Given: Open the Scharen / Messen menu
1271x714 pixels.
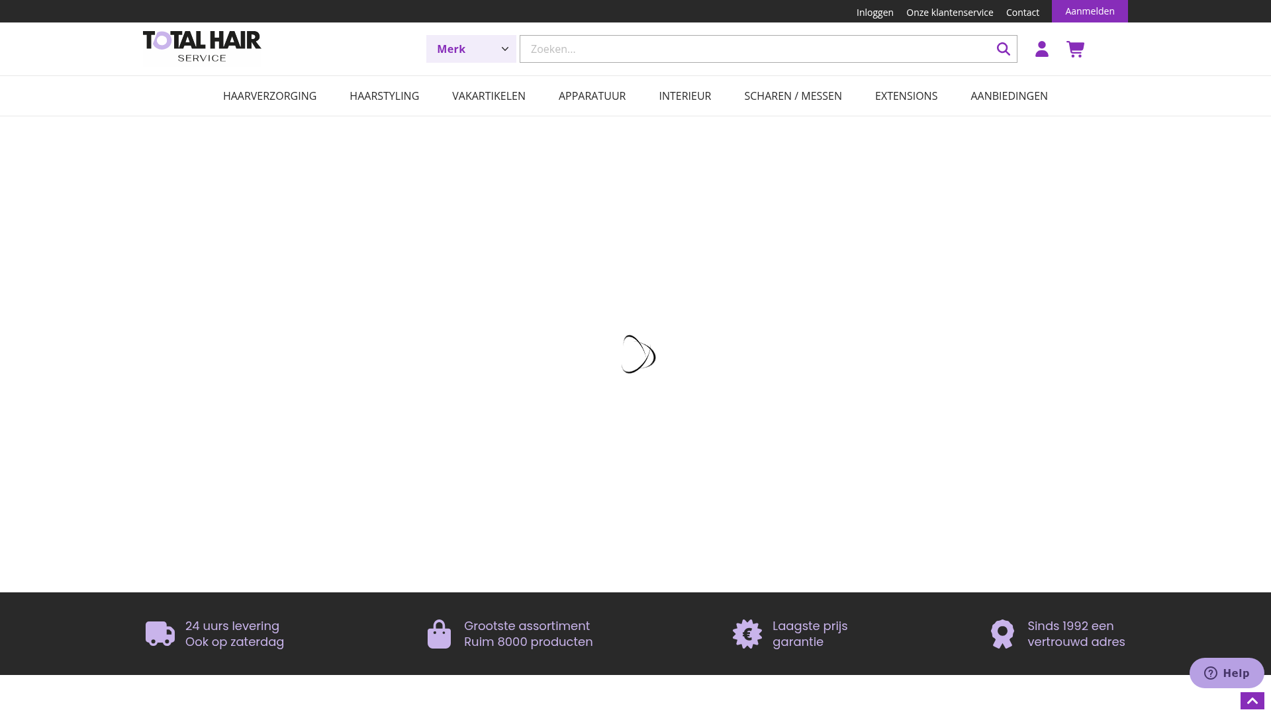Looking at the screenshot, I should click(x=793, y=96).
